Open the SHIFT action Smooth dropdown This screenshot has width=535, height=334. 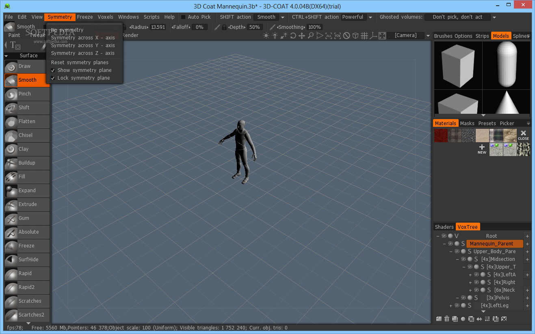pyautogui.click(x=283, y=17)
